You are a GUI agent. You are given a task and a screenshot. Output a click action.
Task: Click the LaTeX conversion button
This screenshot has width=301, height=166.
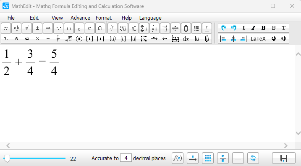pyautogui.click(x=258, y=39)
